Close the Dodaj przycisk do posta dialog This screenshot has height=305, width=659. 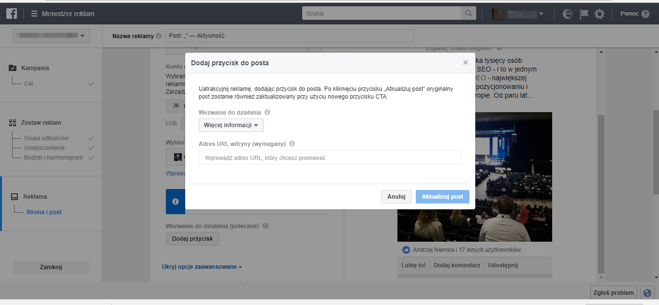pyautogui.click(x=466, y=62)
